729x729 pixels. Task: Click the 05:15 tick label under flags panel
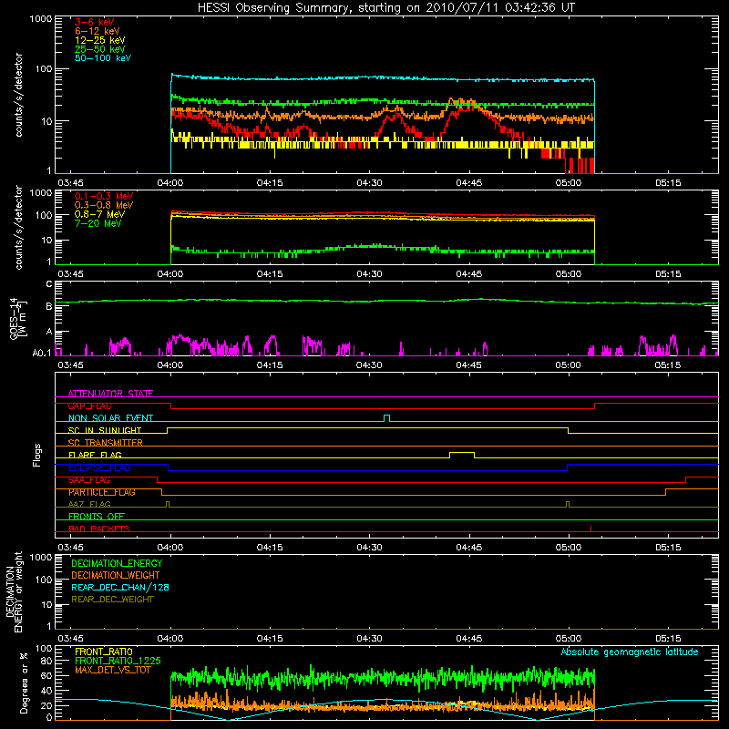668,548
